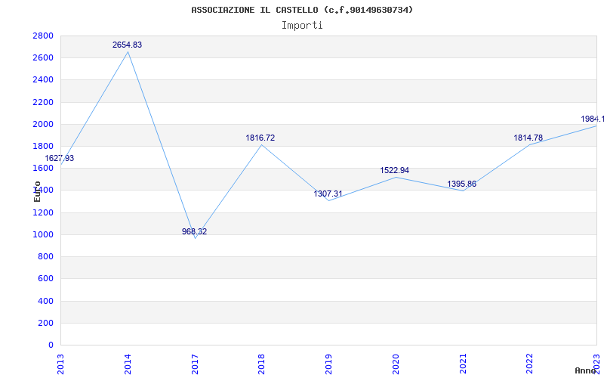Click the data label 1814.78

pos(528,138)
